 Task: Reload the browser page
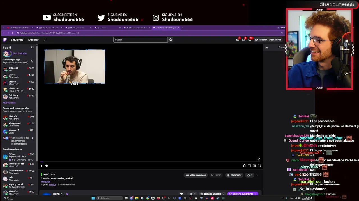[x=13, y=33]
